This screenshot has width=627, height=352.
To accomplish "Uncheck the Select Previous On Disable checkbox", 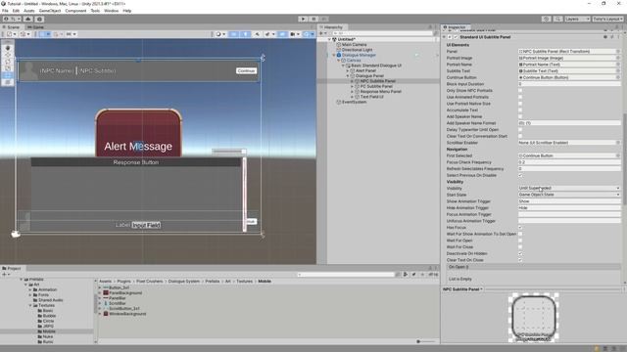I will [x=520, y=175].
